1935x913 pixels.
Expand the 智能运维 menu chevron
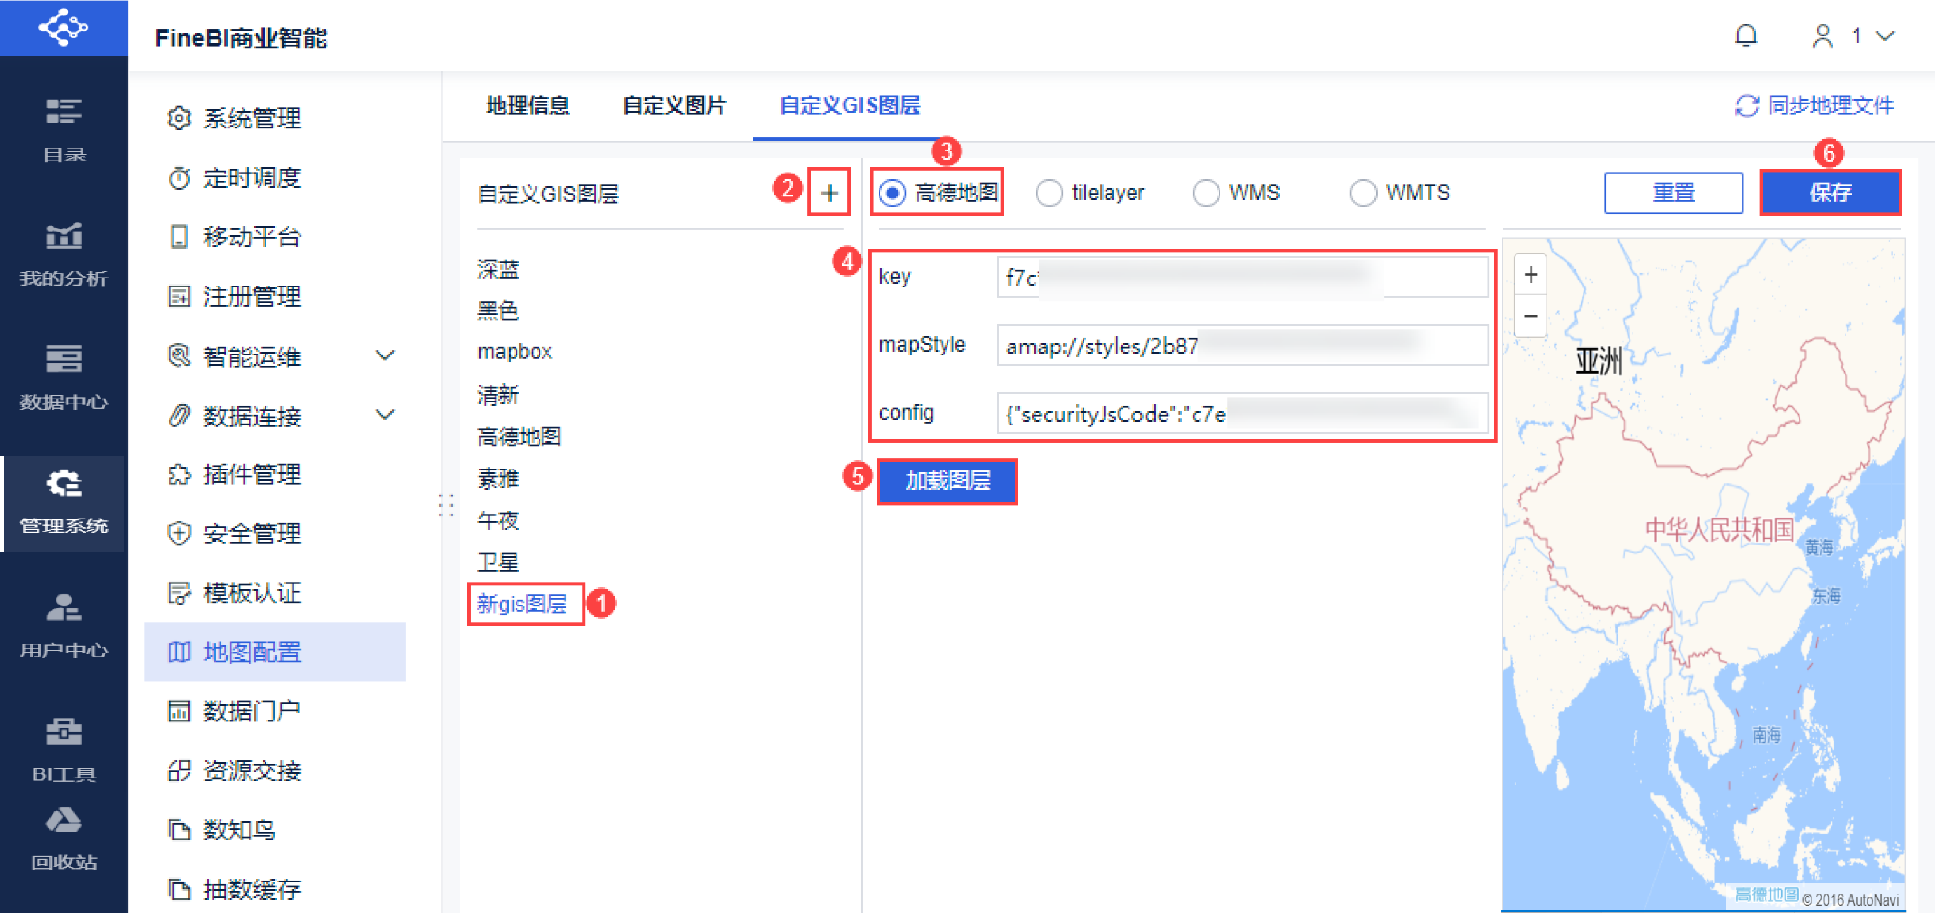[385, 356]
